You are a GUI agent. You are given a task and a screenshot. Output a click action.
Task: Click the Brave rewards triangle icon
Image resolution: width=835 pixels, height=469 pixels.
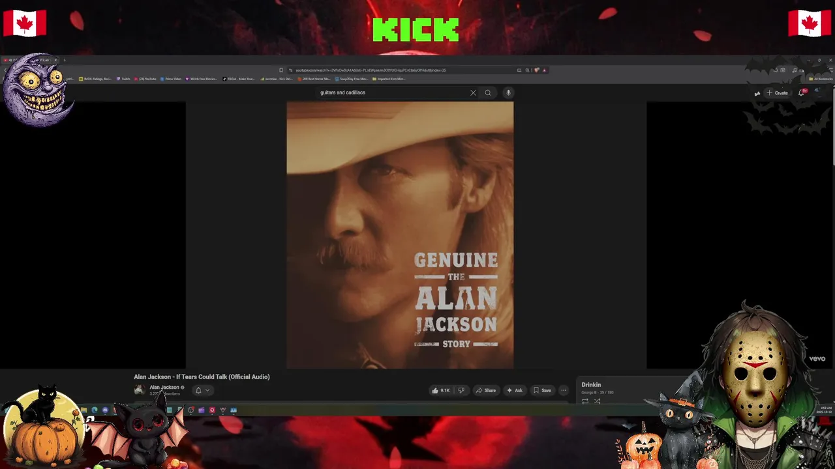click(x=544, y=70)
